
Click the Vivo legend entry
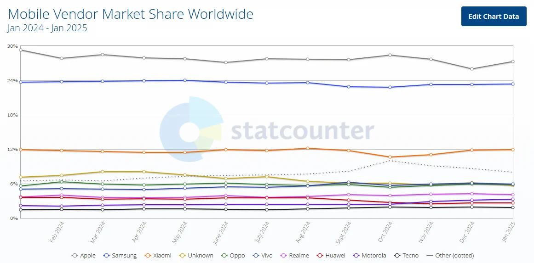pyautogui.click(x=264, y=256)
